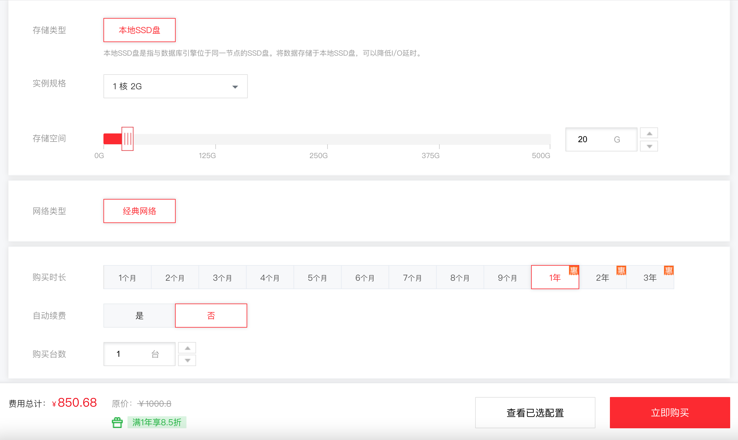Increase purchase quantity with up arrow
Screen dimensions: 738x440
click(x=187, y=348)
